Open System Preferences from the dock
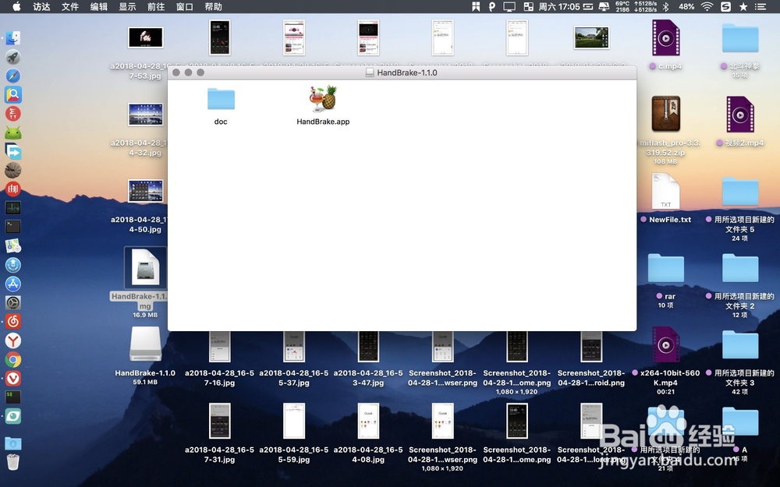The width and height of the screenshot is (780, 487). [13, 302]
